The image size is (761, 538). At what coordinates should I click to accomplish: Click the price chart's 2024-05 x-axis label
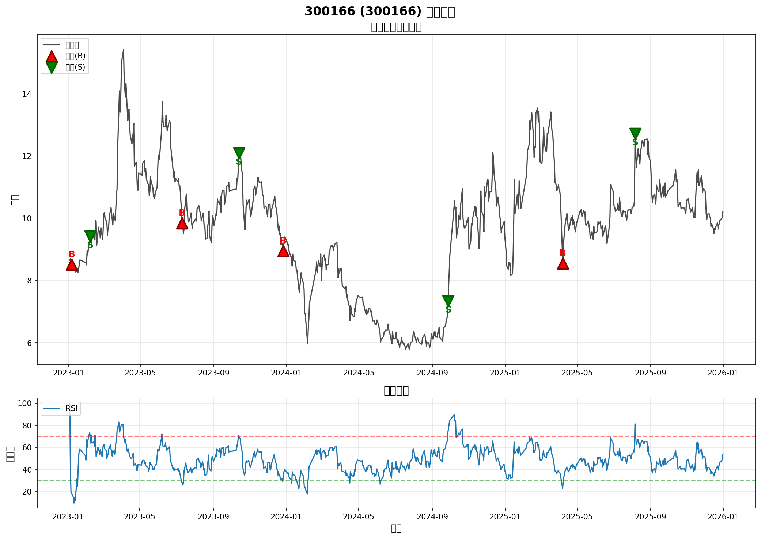pos(359,373)
